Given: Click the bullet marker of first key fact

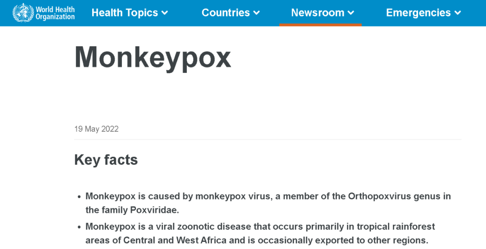Looking at the screenshot, I should click(79, 197).
